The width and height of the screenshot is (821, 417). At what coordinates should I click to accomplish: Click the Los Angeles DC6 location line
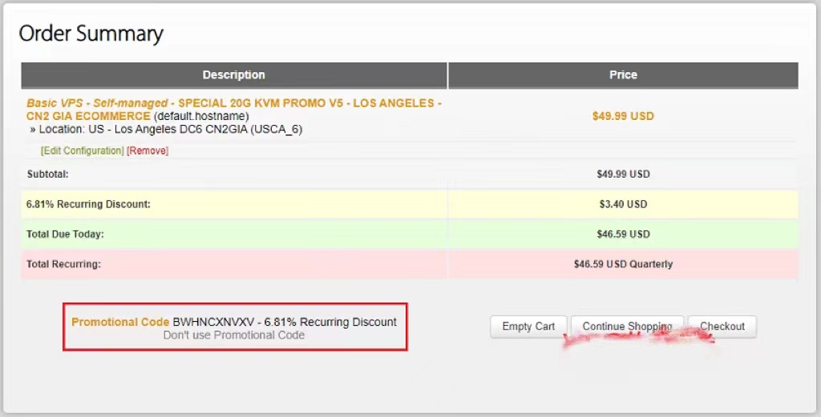coord(171,129)
